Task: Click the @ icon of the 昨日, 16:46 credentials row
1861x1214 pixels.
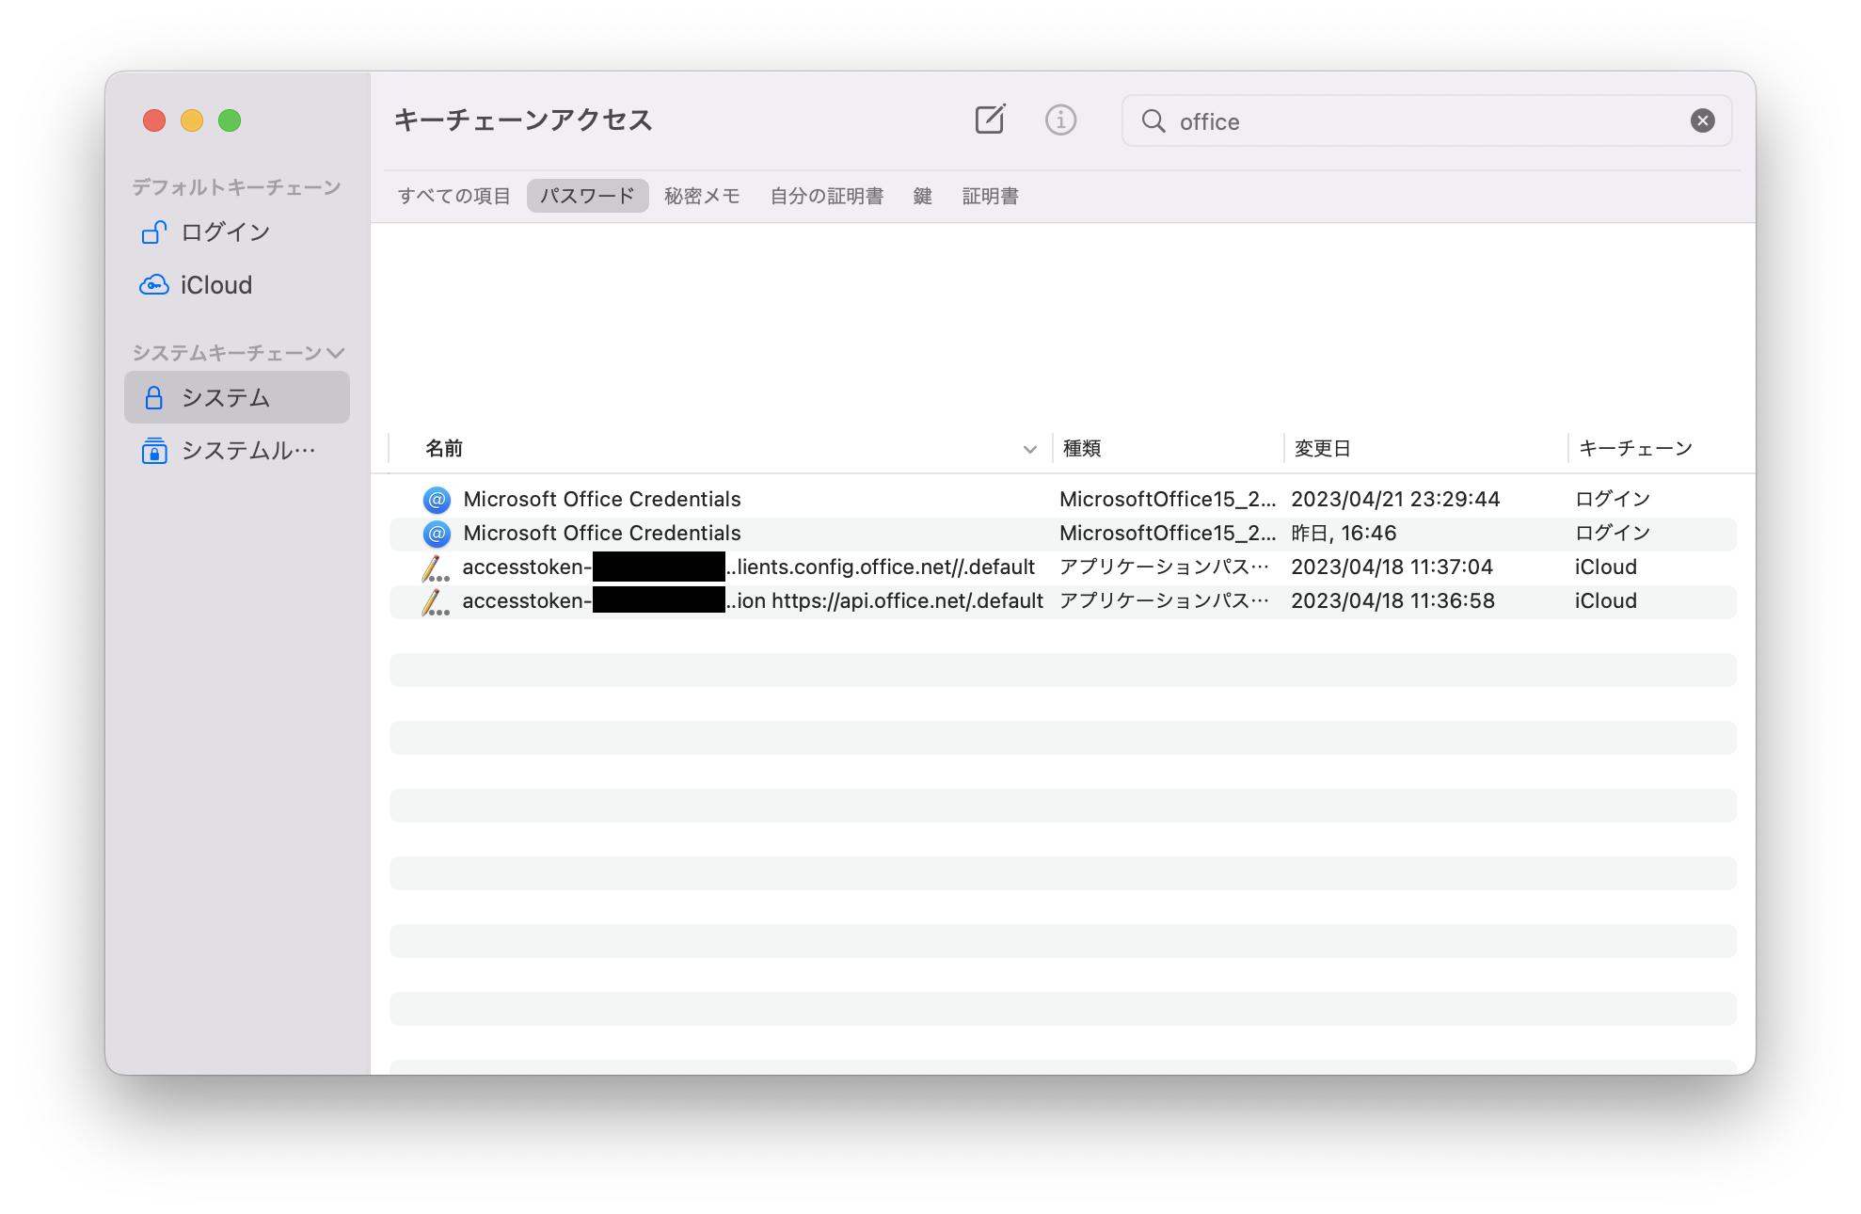Action: coord(437,534)
